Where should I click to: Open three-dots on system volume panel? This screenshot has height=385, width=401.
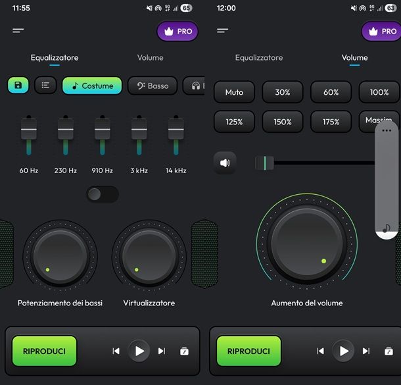click(x=387, y=130)
